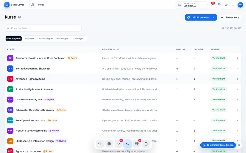Click the ILS course avatar icon
The image size is (246, 153).
tap(10, 69)
